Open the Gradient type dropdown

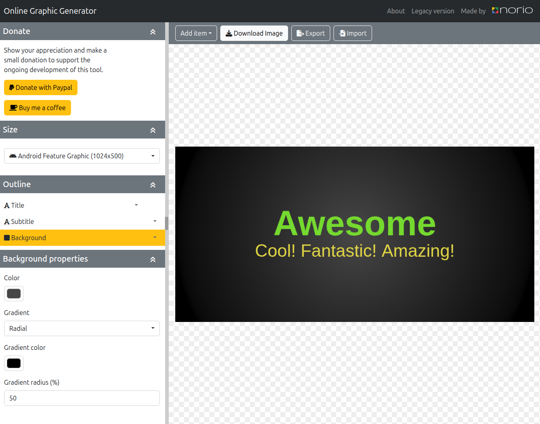tap(82, 328)
